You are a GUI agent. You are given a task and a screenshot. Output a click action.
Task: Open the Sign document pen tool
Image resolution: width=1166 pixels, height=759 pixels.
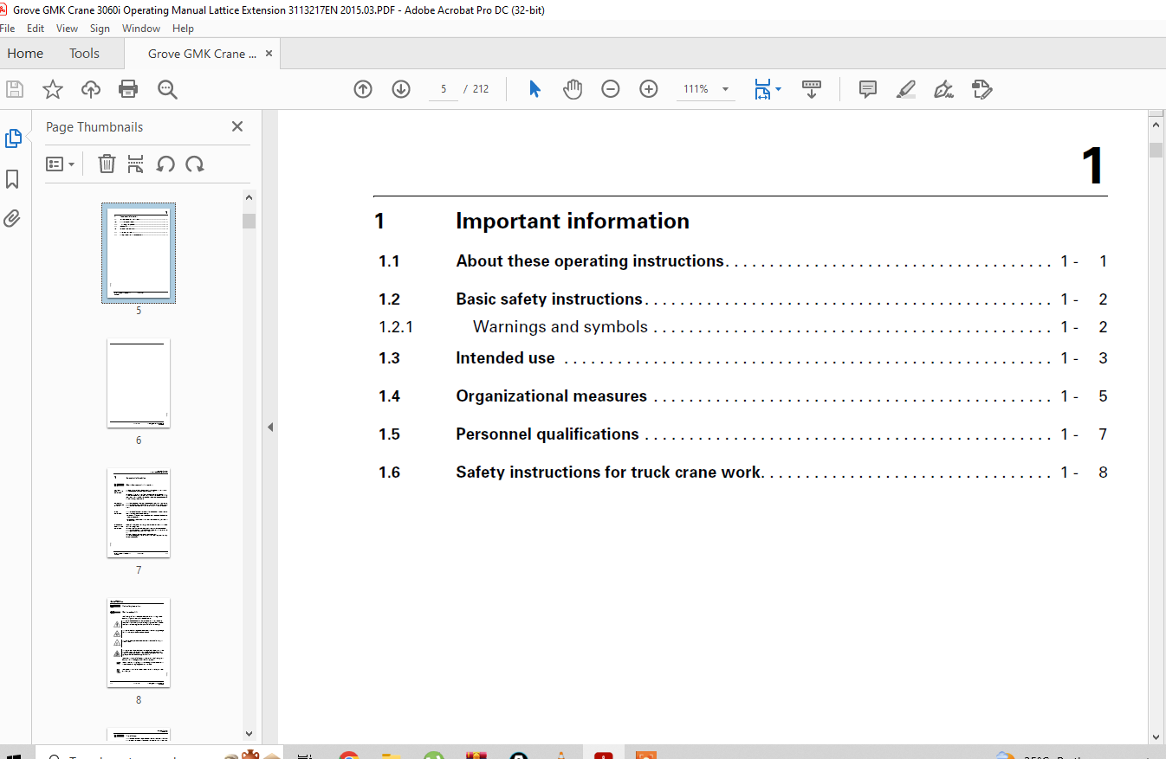[944, 89]
